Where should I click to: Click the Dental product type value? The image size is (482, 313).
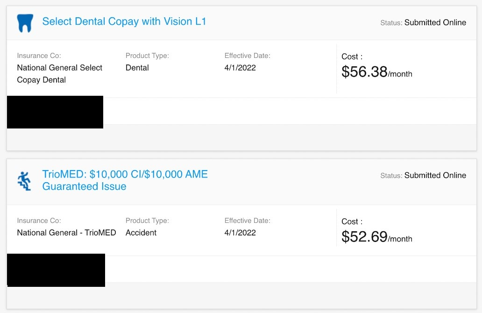point(137,68)
